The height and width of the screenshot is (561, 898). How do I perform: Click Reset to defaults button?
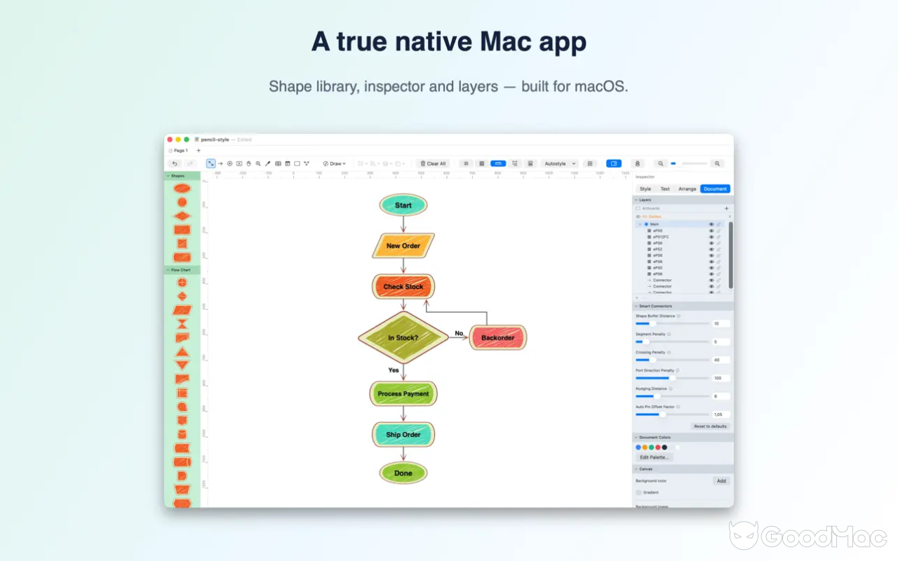pos(711,426)
